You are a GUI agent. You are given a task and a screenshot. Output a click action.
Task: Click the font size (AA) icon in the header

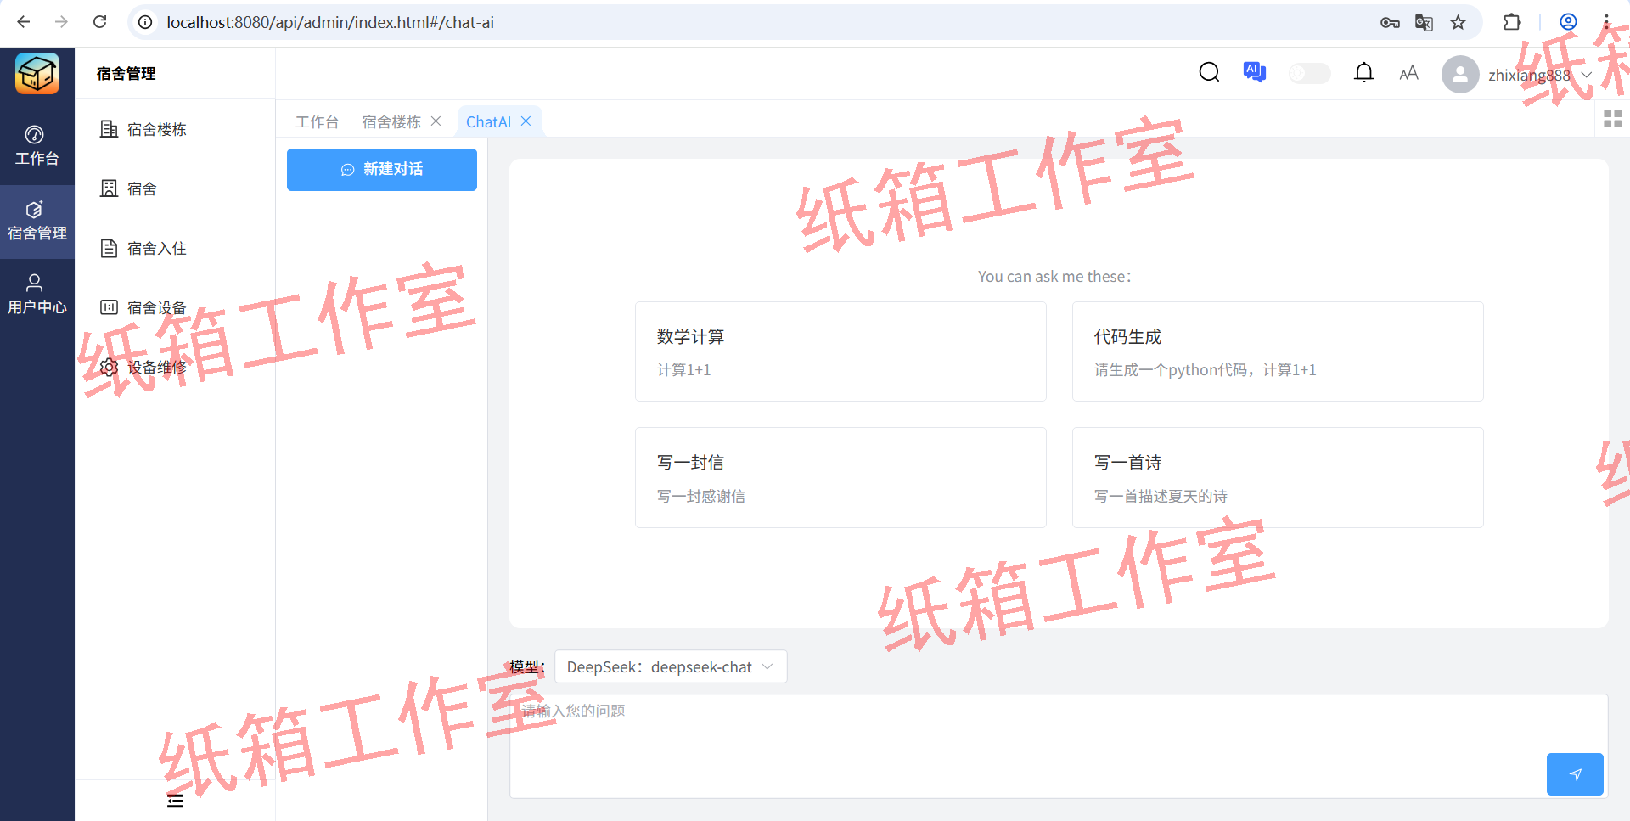click(x=1408, y=73)
